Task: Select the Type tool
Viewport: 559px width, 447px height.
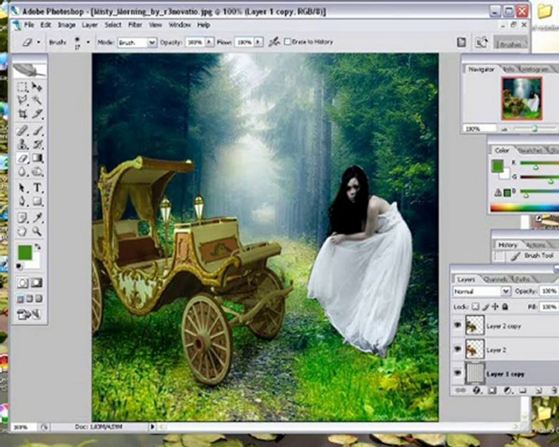Action: click(37, 187)
